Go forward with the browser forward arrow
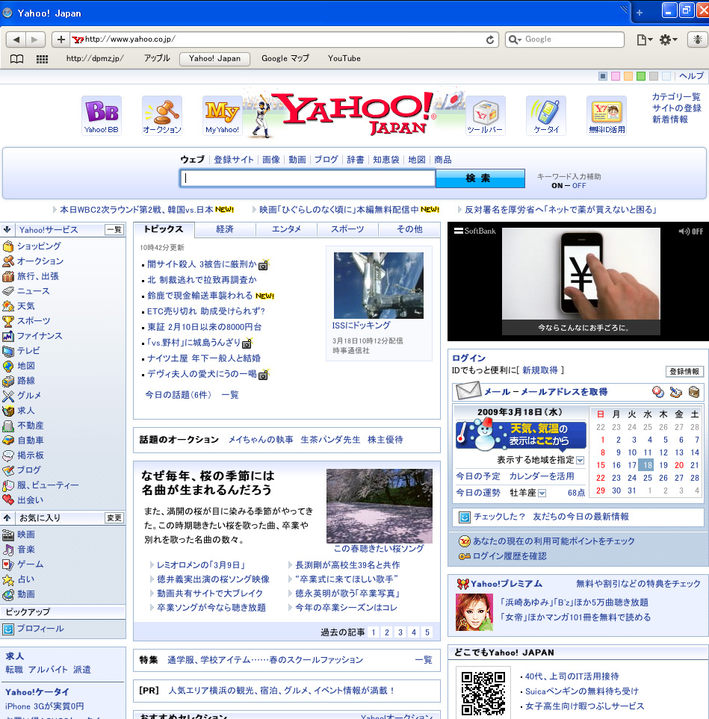Image resolution: width=709 pixels, height=719 pixels. 35,40
